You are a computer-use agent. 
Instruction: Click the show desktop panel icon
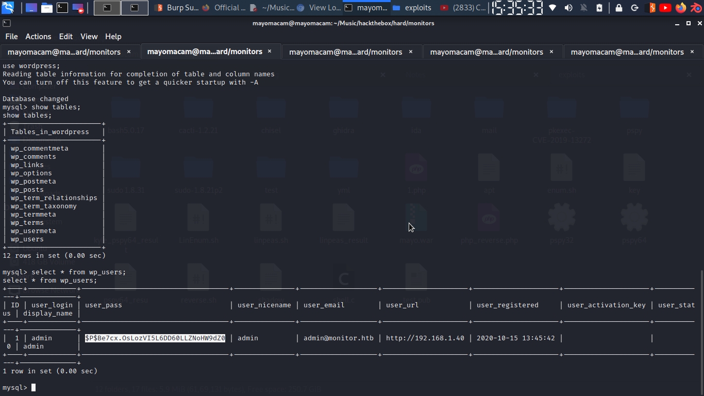pyautogui.click(x=31, y=8)
